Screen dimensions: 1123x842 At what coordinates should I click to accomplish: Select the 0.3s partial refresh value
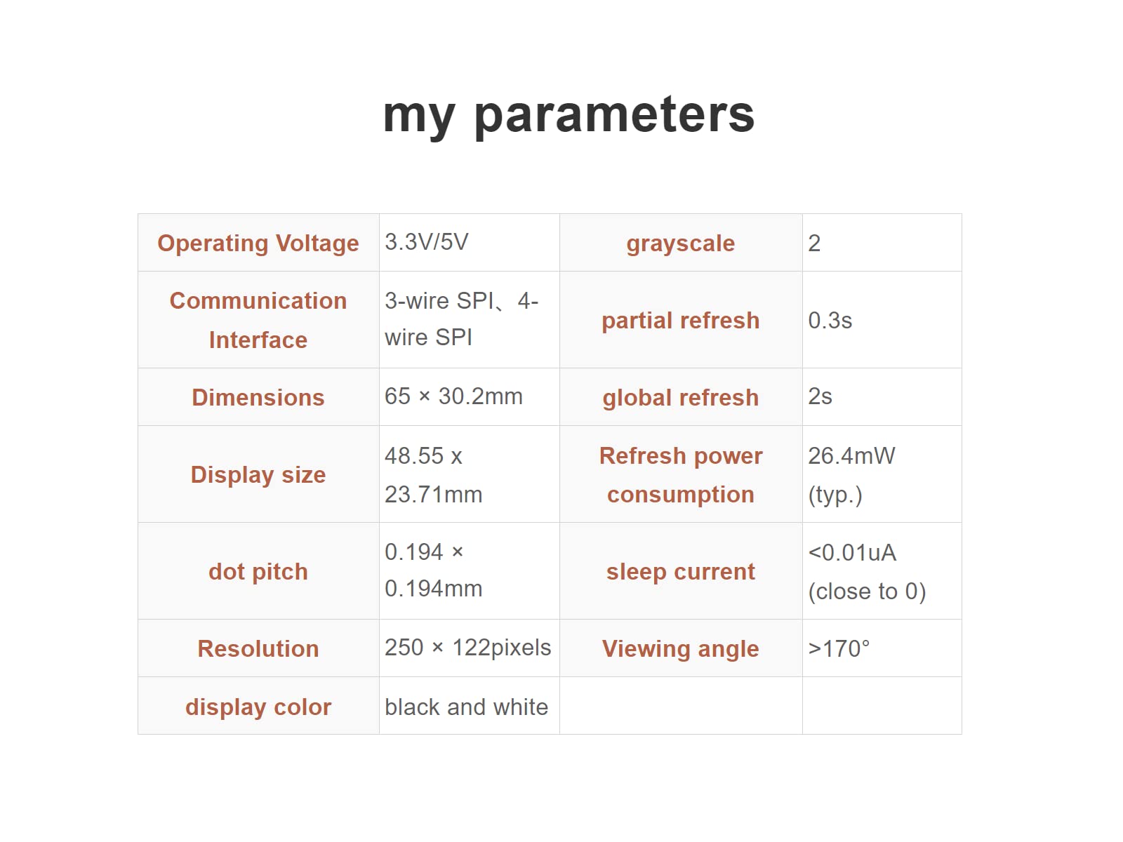[830, 321]
